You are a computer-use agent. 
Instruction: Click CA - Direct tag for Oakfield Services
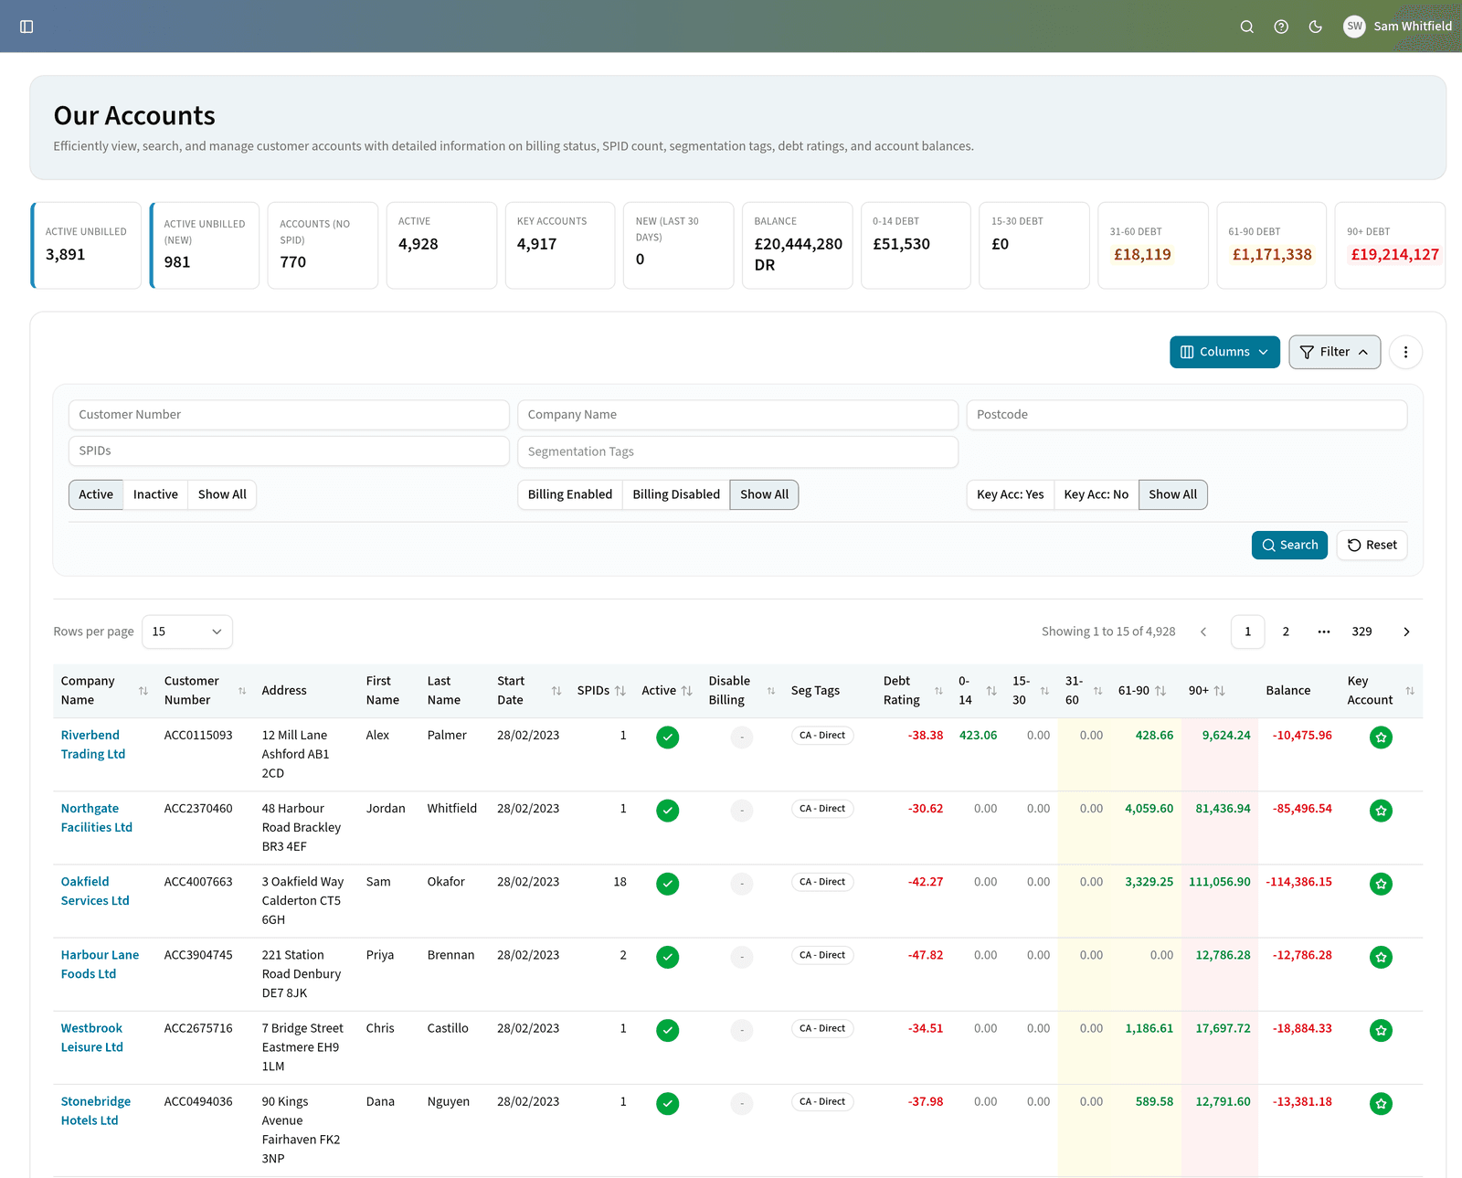coord(822,882)
